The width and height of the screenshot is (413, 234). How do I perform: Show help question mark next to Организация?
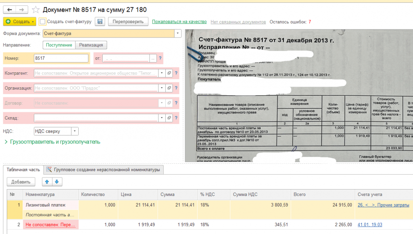click(176, 88)
